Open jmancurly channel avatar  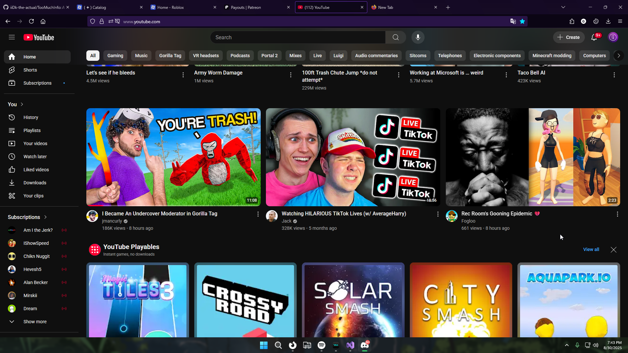coord(92,216)
